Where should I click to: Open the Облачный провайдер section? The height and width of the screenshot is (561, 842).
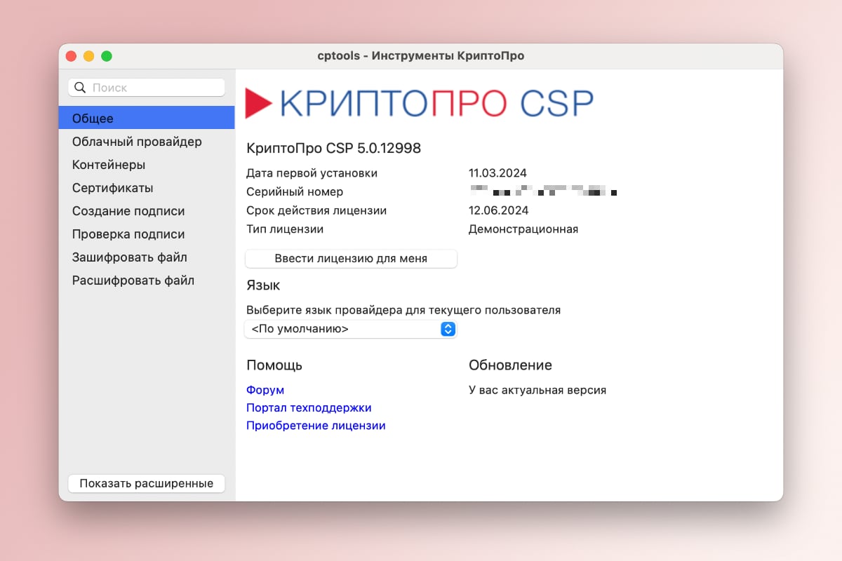pyautogui.click(x=147, y=142)
